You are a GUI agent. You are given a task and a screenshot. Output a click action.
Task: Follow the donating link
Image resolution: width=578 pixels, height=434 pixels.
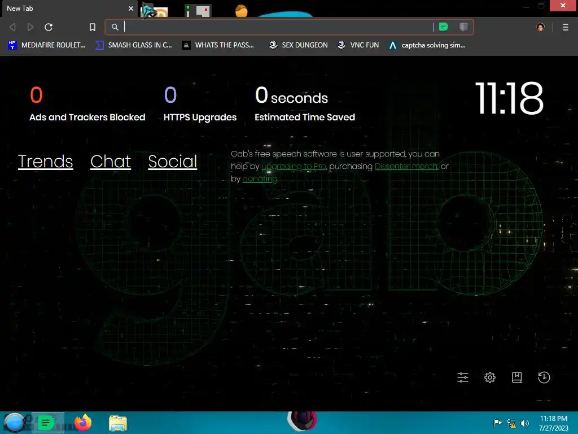click(260, 179)
